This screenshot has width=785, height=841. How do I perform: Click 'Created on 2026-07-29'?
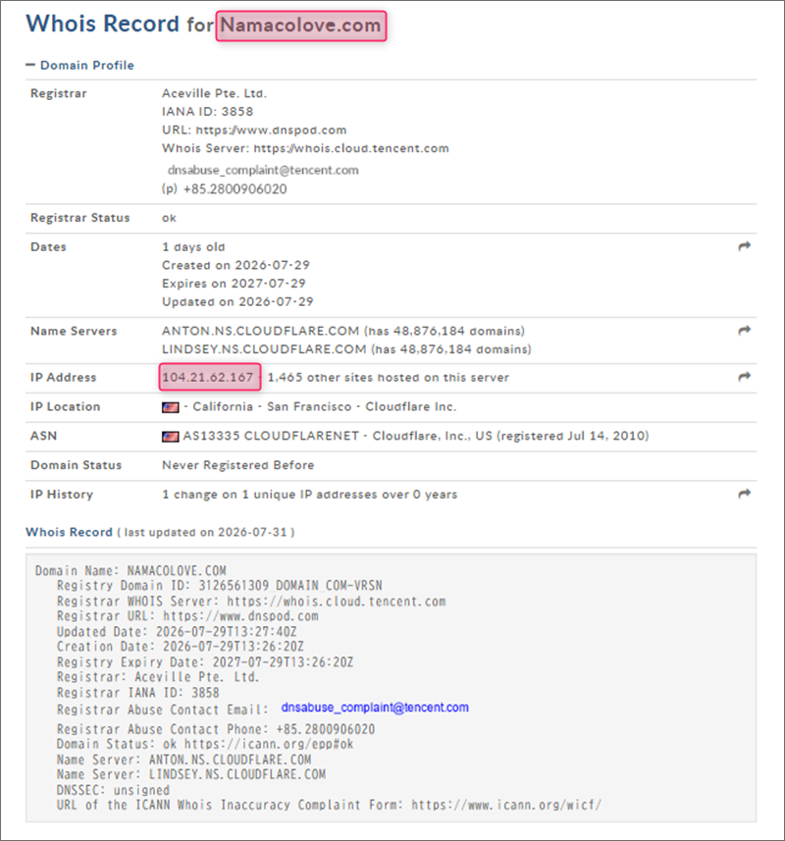tap(235, 265)
